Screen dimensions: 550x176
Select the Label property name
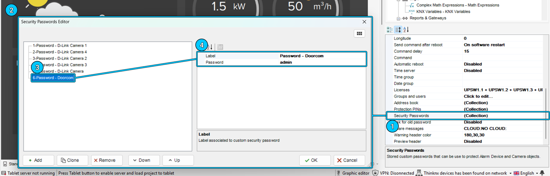pyautogui.click(x=210, y=56)
